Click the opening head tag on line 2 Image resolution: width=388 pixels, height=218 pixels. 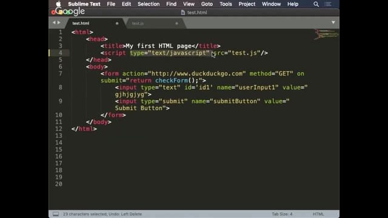97,39
